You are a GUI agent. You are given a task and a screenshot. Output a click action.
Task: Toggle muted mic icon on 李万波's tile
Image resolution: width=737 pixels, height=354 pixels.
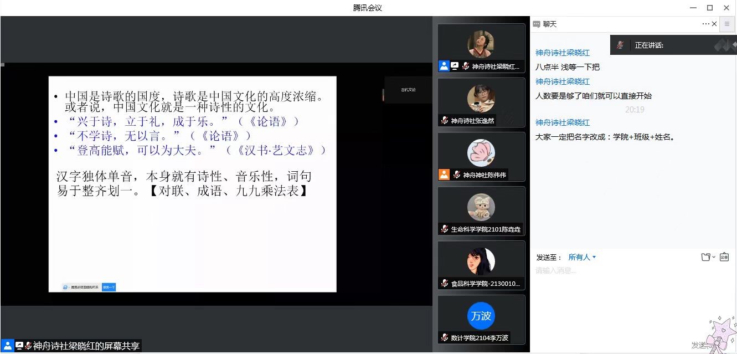click(445, 337)
